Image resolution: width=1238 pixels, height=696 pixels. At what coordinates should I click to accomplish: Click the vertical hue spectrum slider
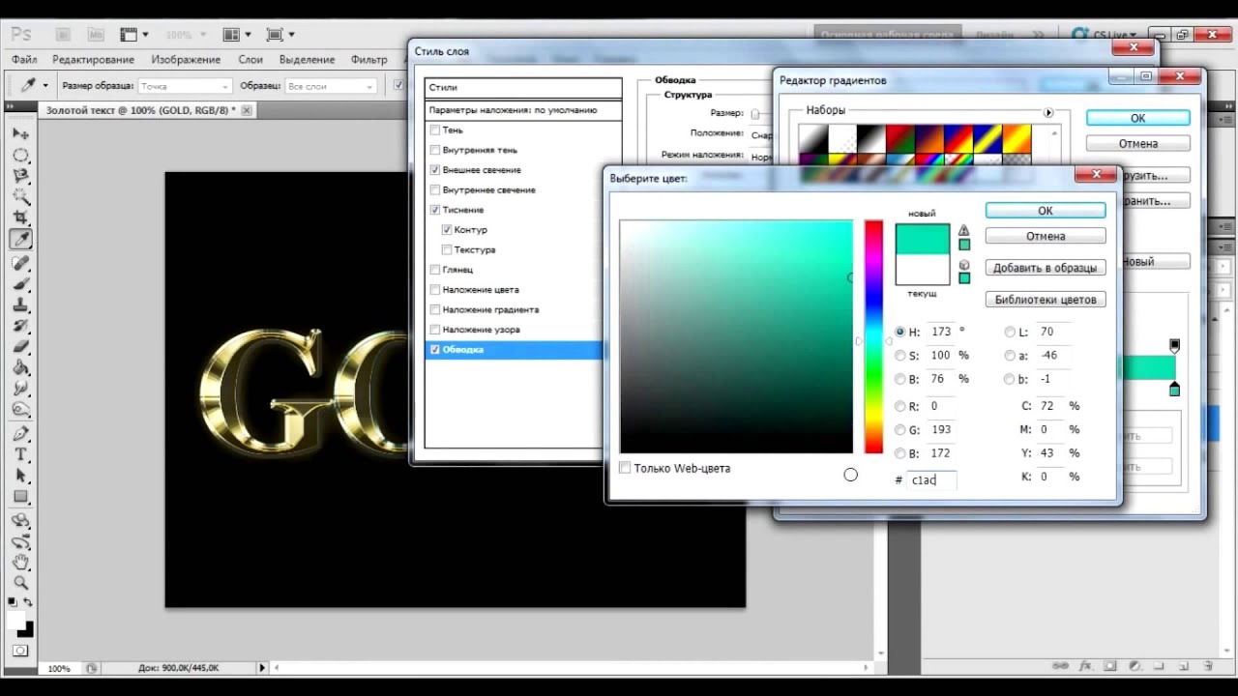(873, 336)
